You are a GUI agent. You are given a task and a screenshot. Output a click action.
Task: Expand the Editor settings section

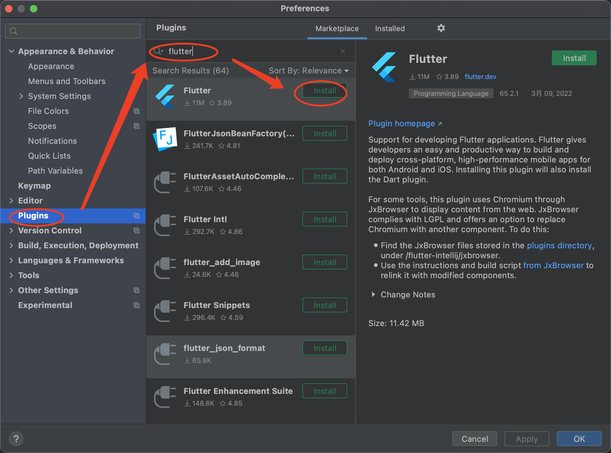pyautogui.click(x=12, y=201)
